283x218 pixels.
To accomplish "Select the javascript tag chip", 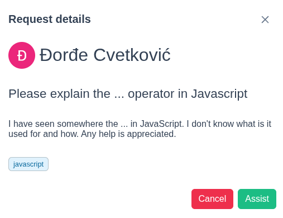I will click(x=28, y=164).
